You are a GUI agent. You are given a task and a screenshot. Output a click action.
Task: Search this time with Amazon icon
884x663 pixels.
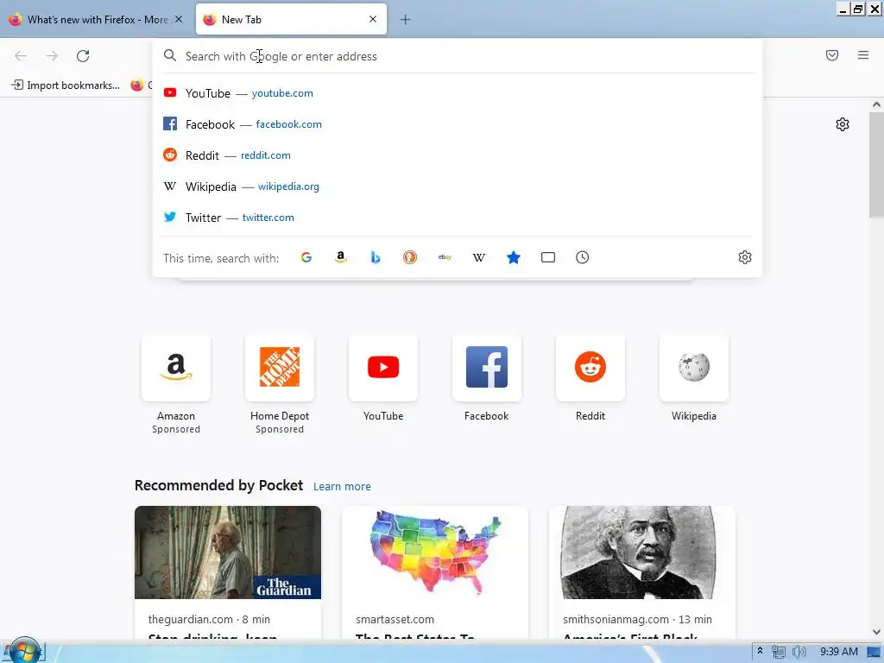[x=340, y=257]
